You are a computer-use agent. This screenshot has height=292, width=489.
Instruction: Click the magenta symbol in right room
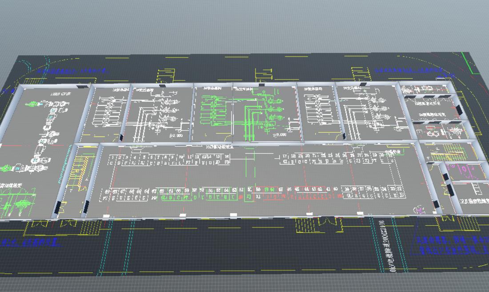click(463, 170)
